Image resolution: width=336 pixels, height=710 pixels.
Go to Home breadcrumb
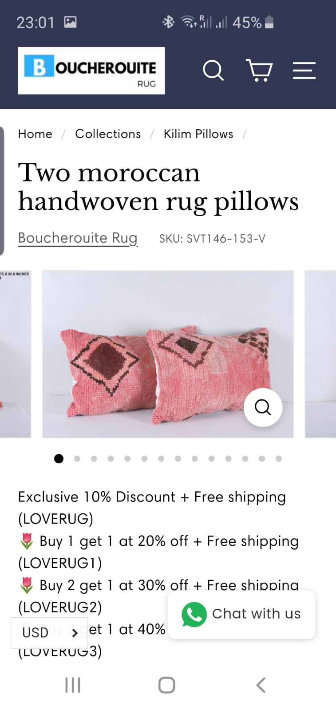tap(35, 134)
